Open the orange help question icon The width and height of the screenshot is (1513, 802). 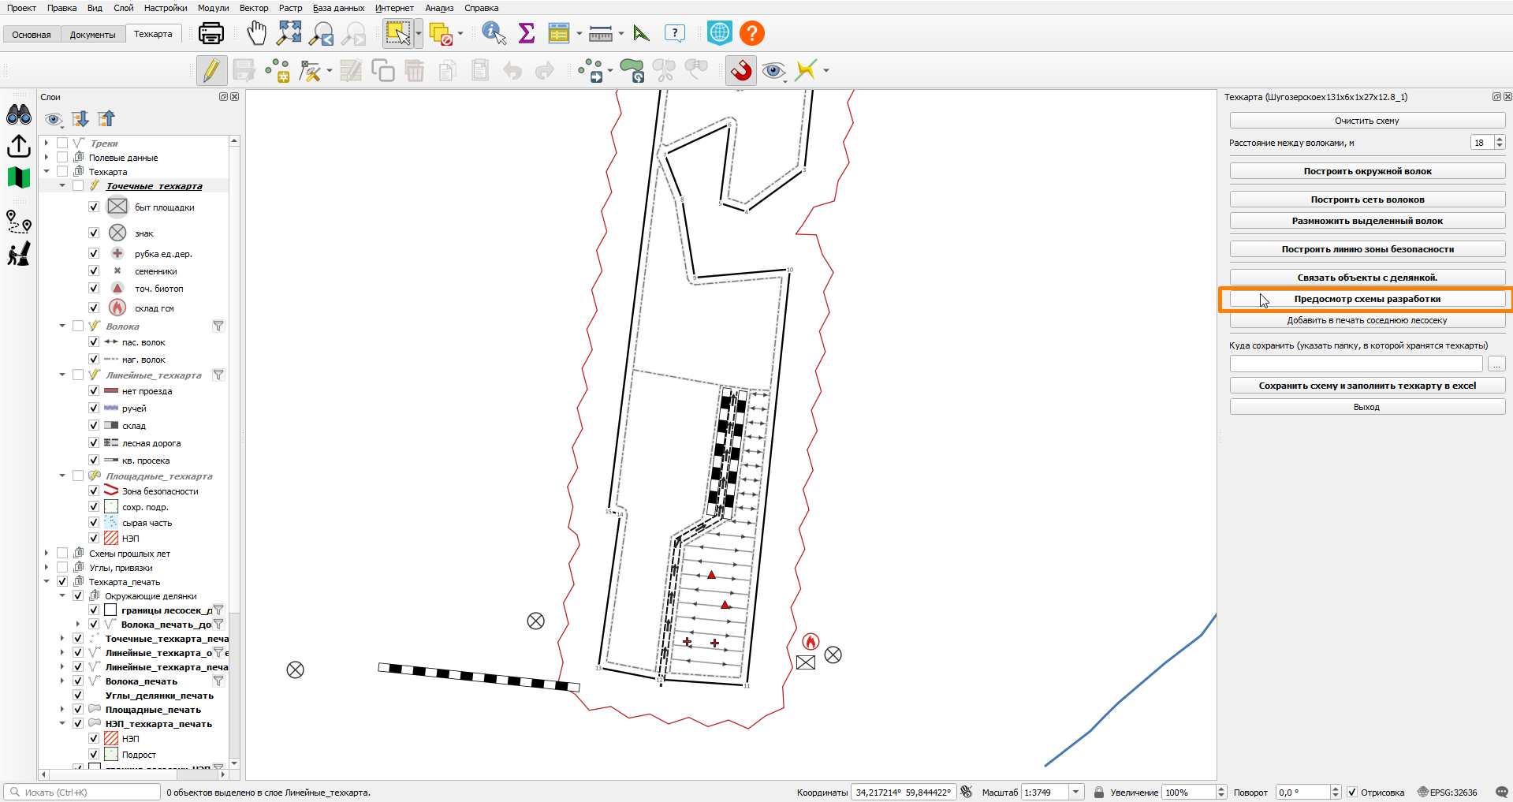[x=752, y=33]
